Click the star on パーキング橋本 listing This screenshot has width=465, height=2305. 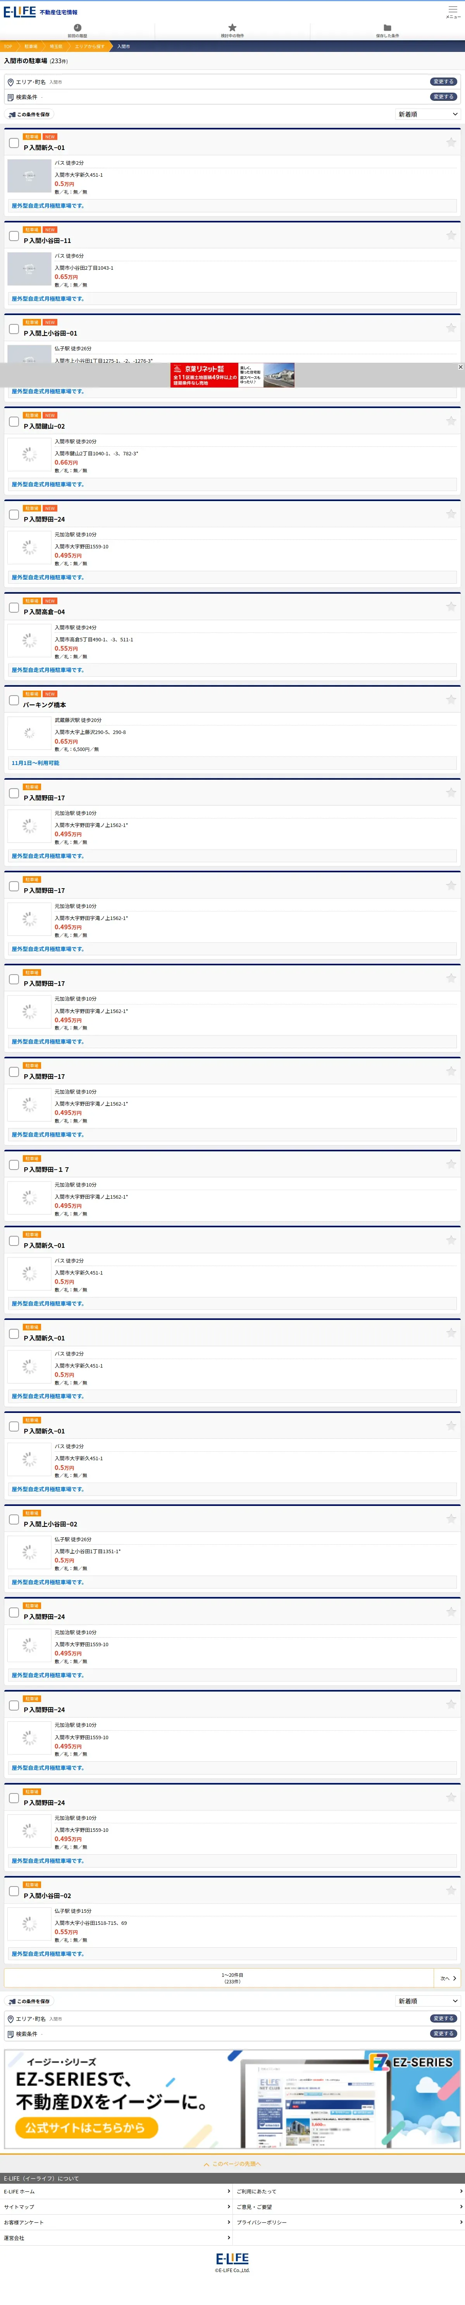point(451,700)
